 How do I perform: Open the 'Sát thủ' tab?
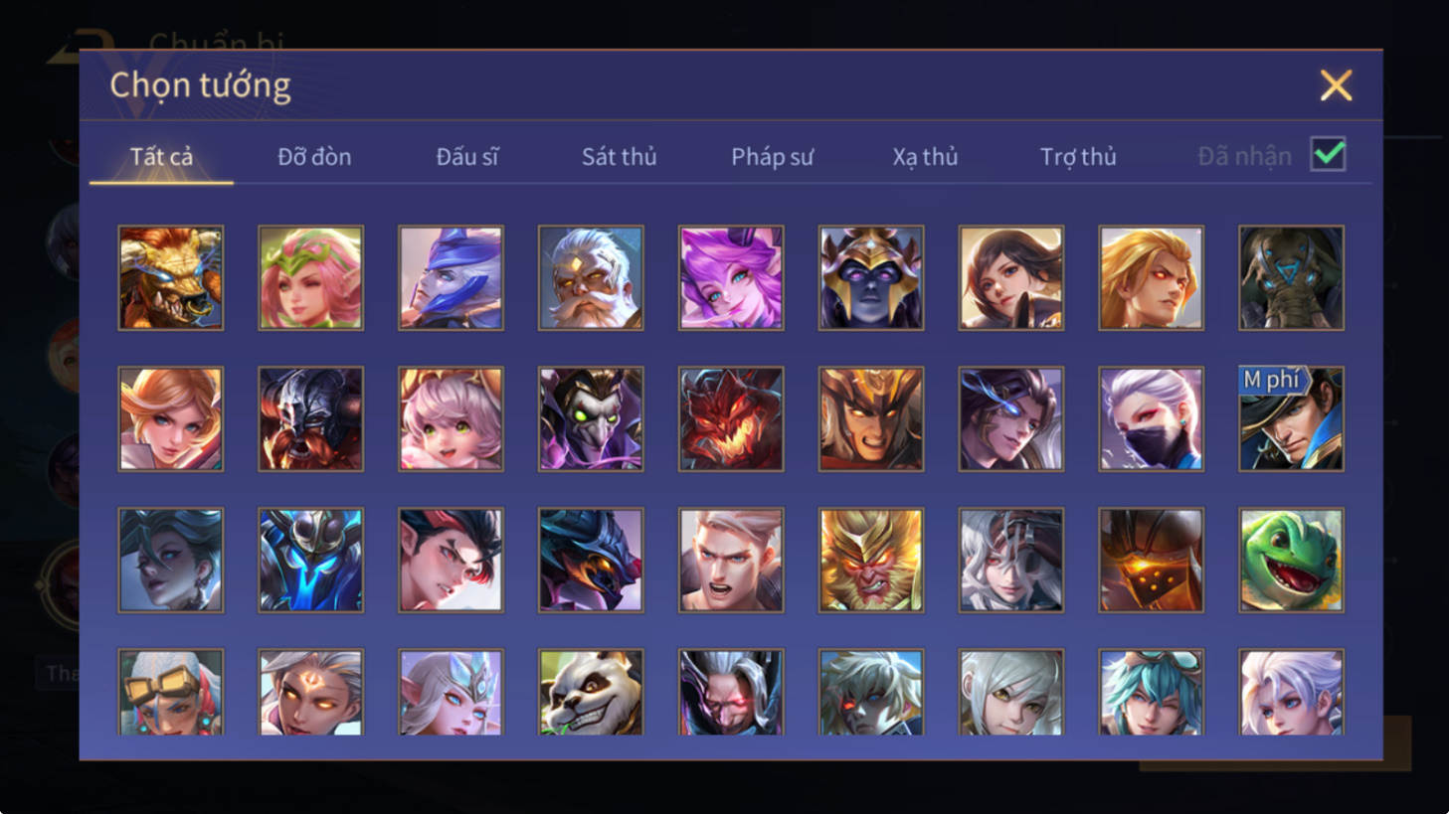pos(619,157)
